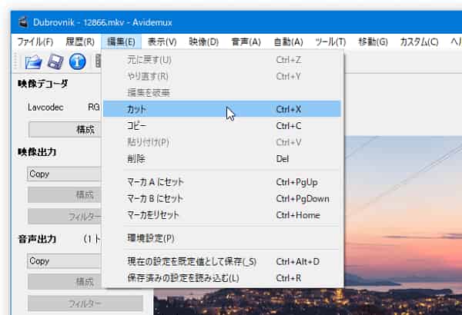462x315 pixels.
Task: Open 環境設定(P) preferences entry
Action: 222,238
